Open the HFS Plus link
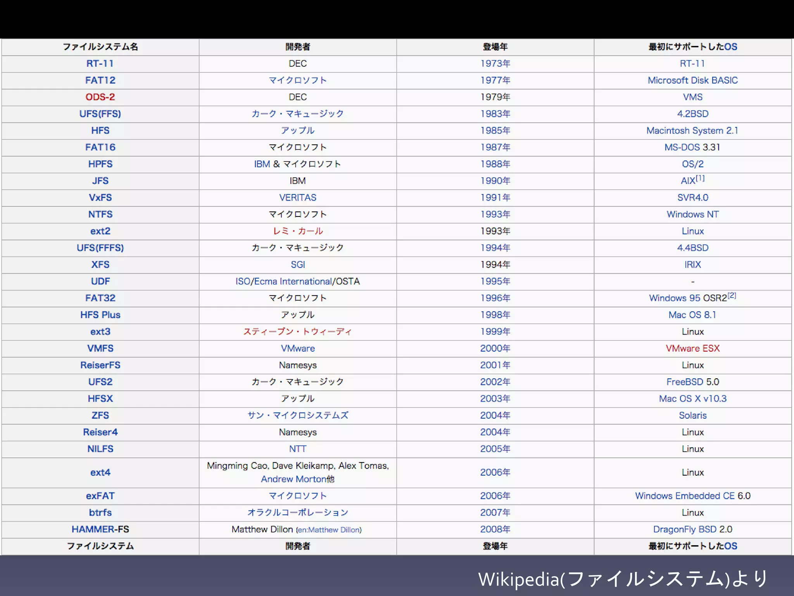The height and width of the screenshot is (596, 794). pyautogui.click(x=100, y=315)
